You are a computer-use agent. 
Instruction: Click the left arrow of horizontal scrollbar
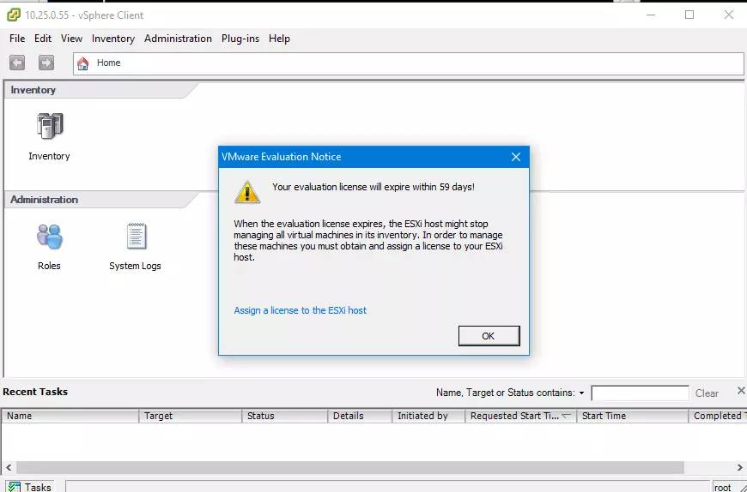(x=9, y=468)
